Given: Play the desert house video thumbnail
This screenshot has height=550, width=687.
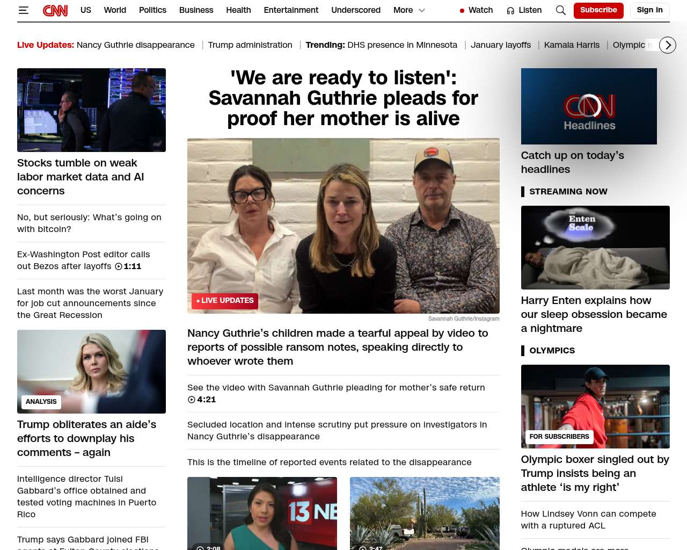Looking at the screenshot, I should coord(425,513).
